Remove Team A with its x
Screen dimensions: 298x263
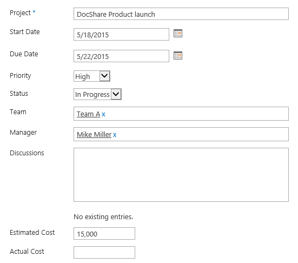tap(103, 114)
